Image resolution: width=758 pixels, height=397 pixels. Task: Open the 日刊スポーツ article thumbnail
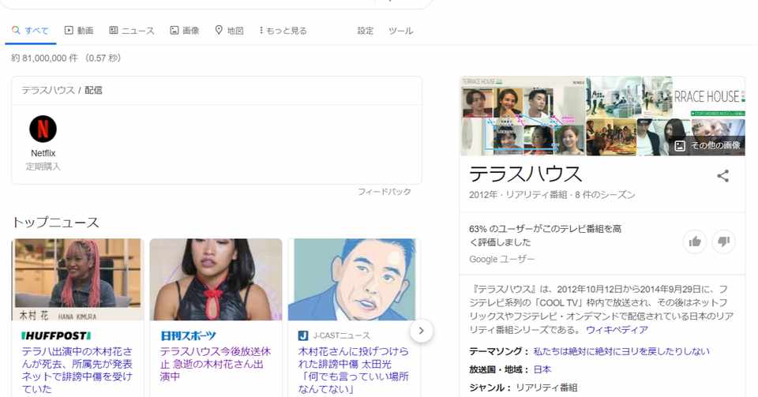pyautogui.click(x=216, y=279)
